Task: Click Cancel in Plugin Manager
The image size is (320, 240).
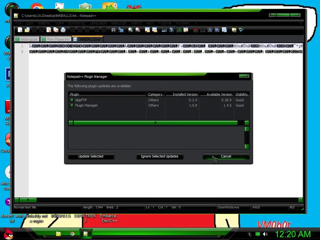Action: point(226,156)
